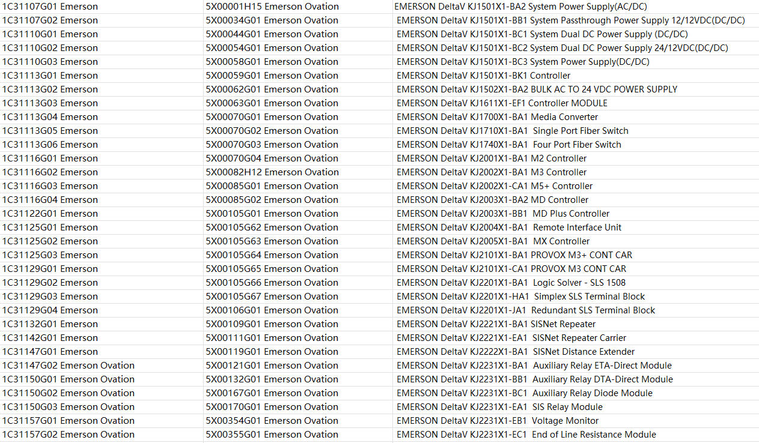Click the 5X00001H15 Emerson Ovation cell
Screen dimensions: 759x443
click(x=272, y=7)
